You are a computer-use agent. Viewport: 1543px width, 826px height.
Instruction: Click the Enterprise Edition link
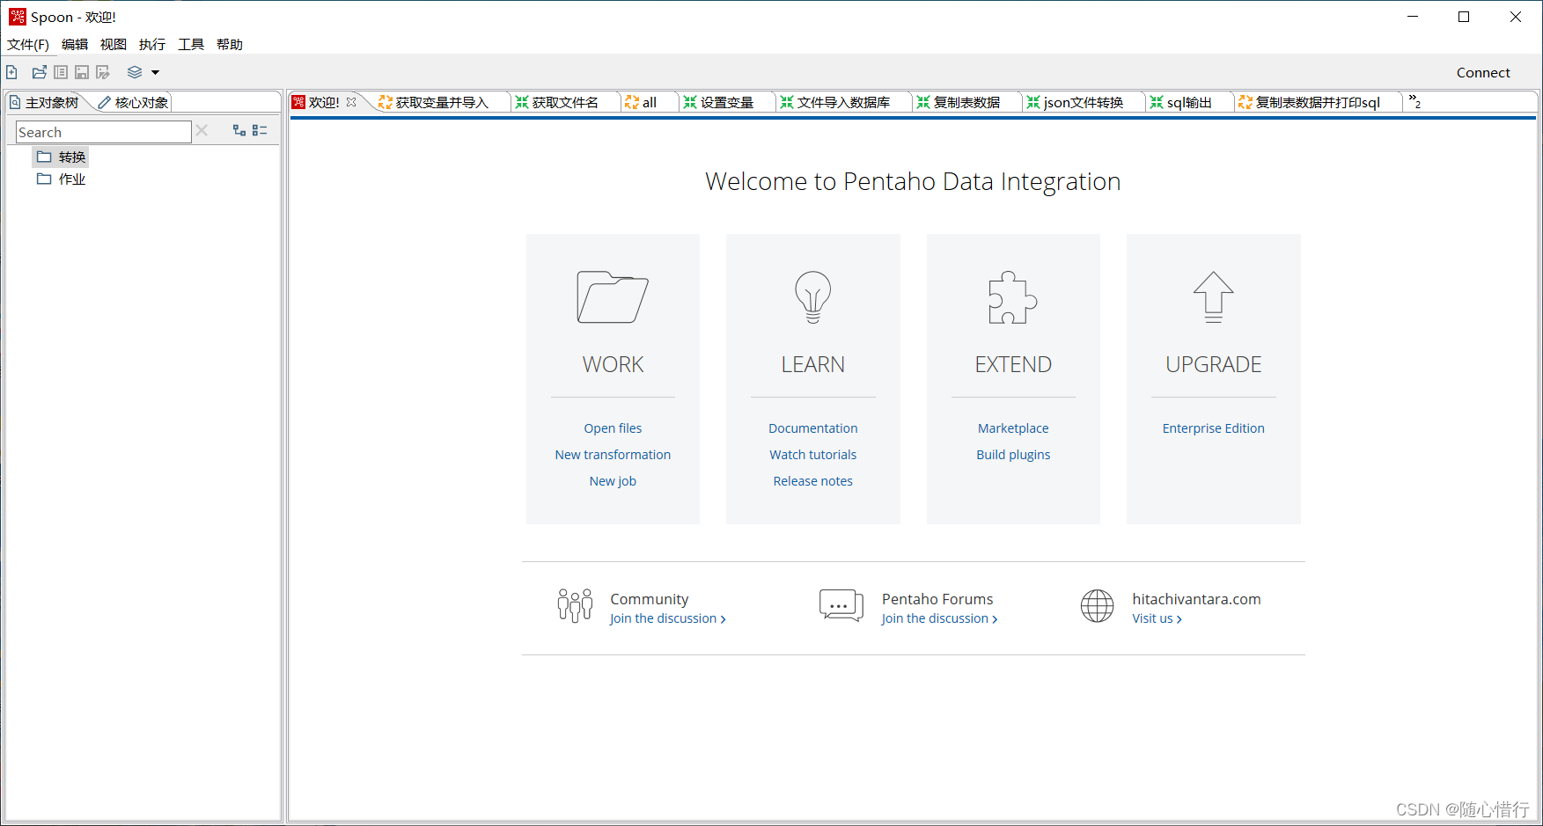1214,428
